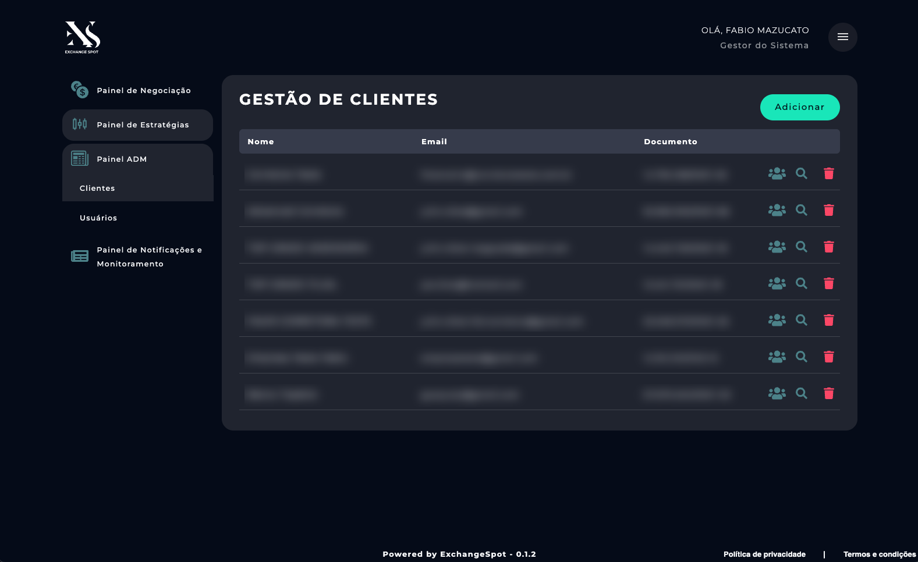This screenshot has width=918, height=562.
Task: Click magnifier icon in fifth client row
Action: tap(802, 320)
